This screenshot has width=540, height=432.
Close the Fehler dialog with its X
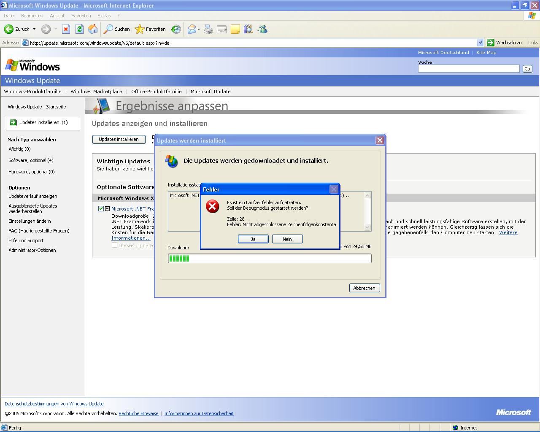coord(334,189)
